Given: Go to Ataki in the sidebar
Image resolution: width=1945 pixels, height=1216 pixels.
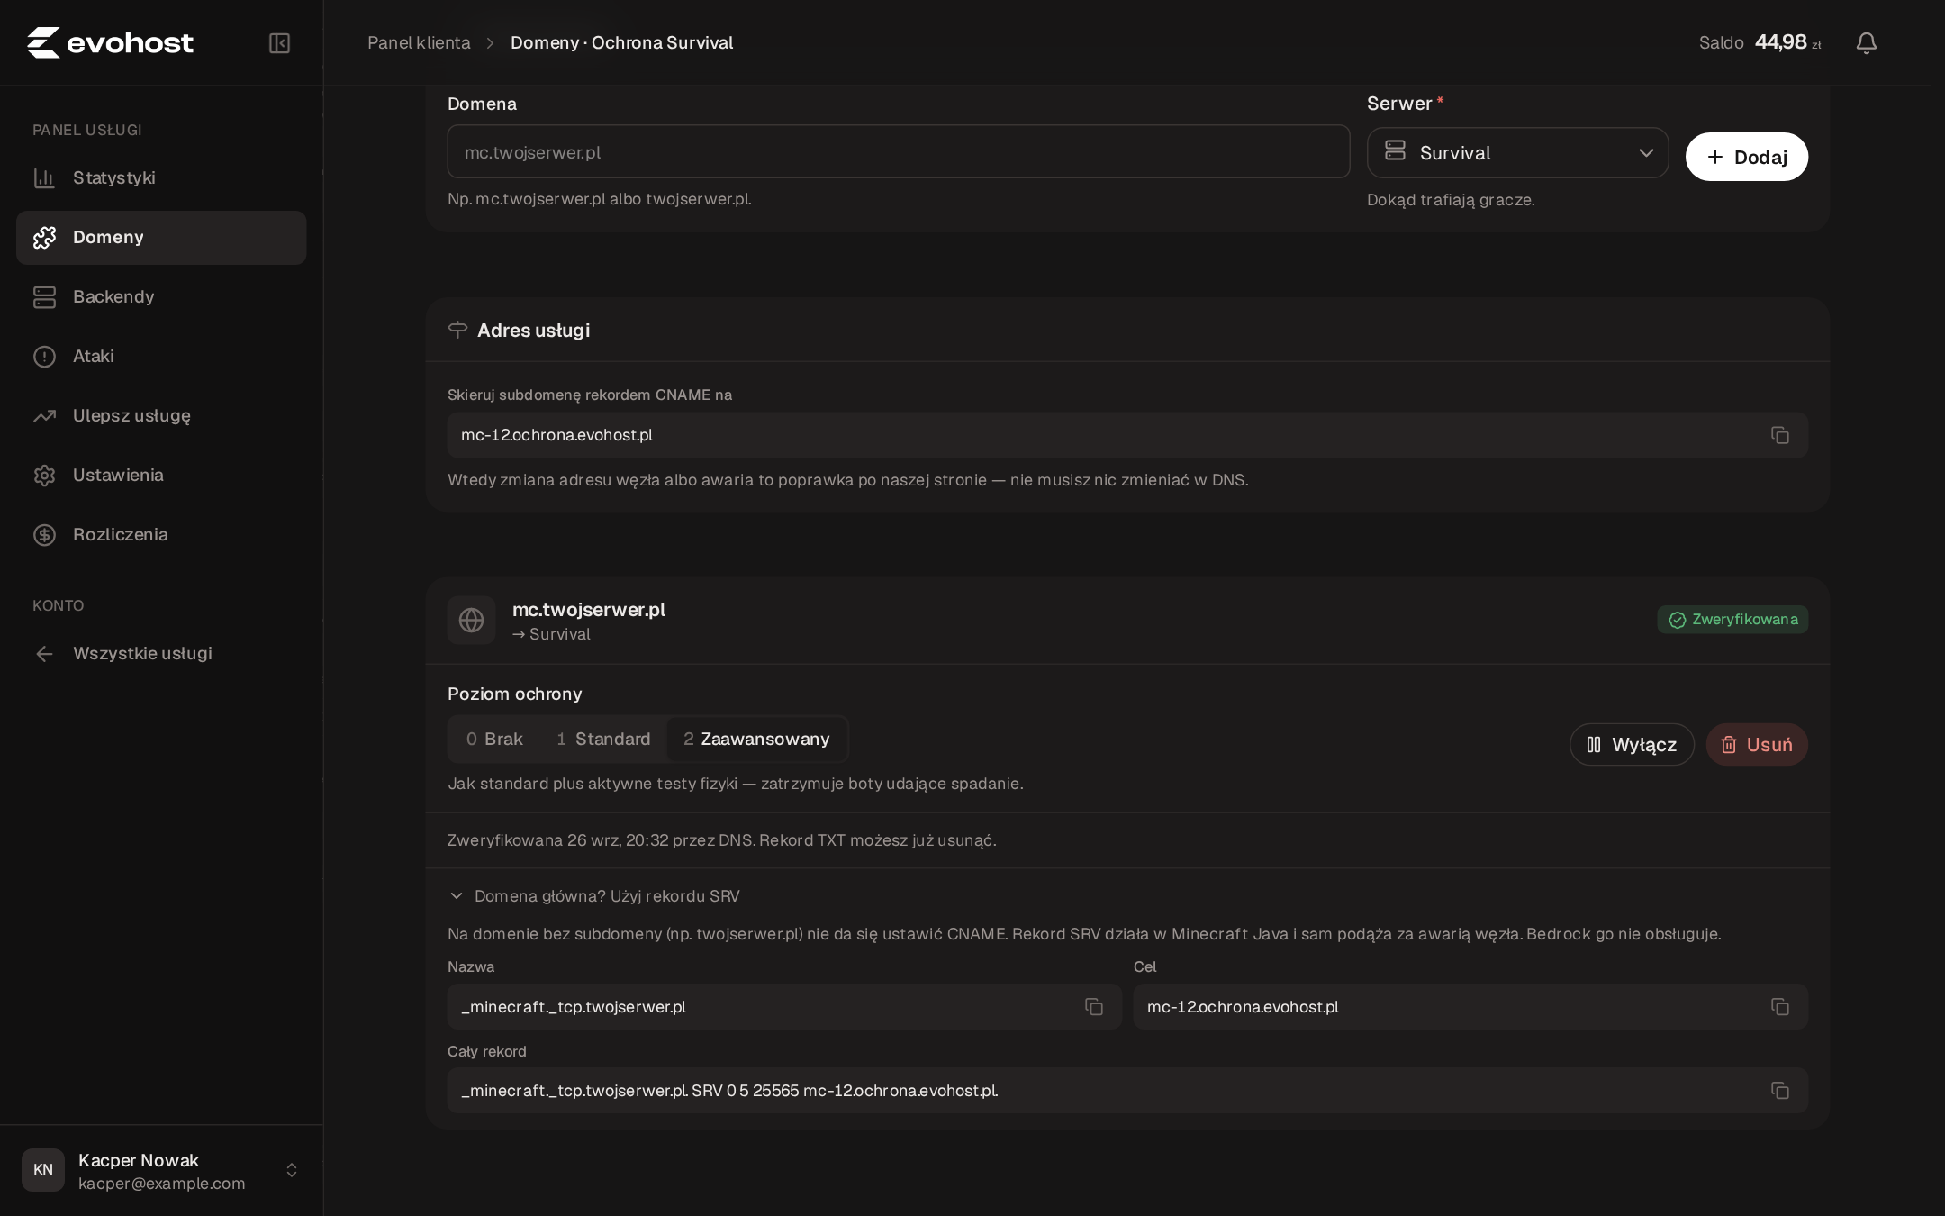Looking at the screenshot, I should click(x=161, y=357).
